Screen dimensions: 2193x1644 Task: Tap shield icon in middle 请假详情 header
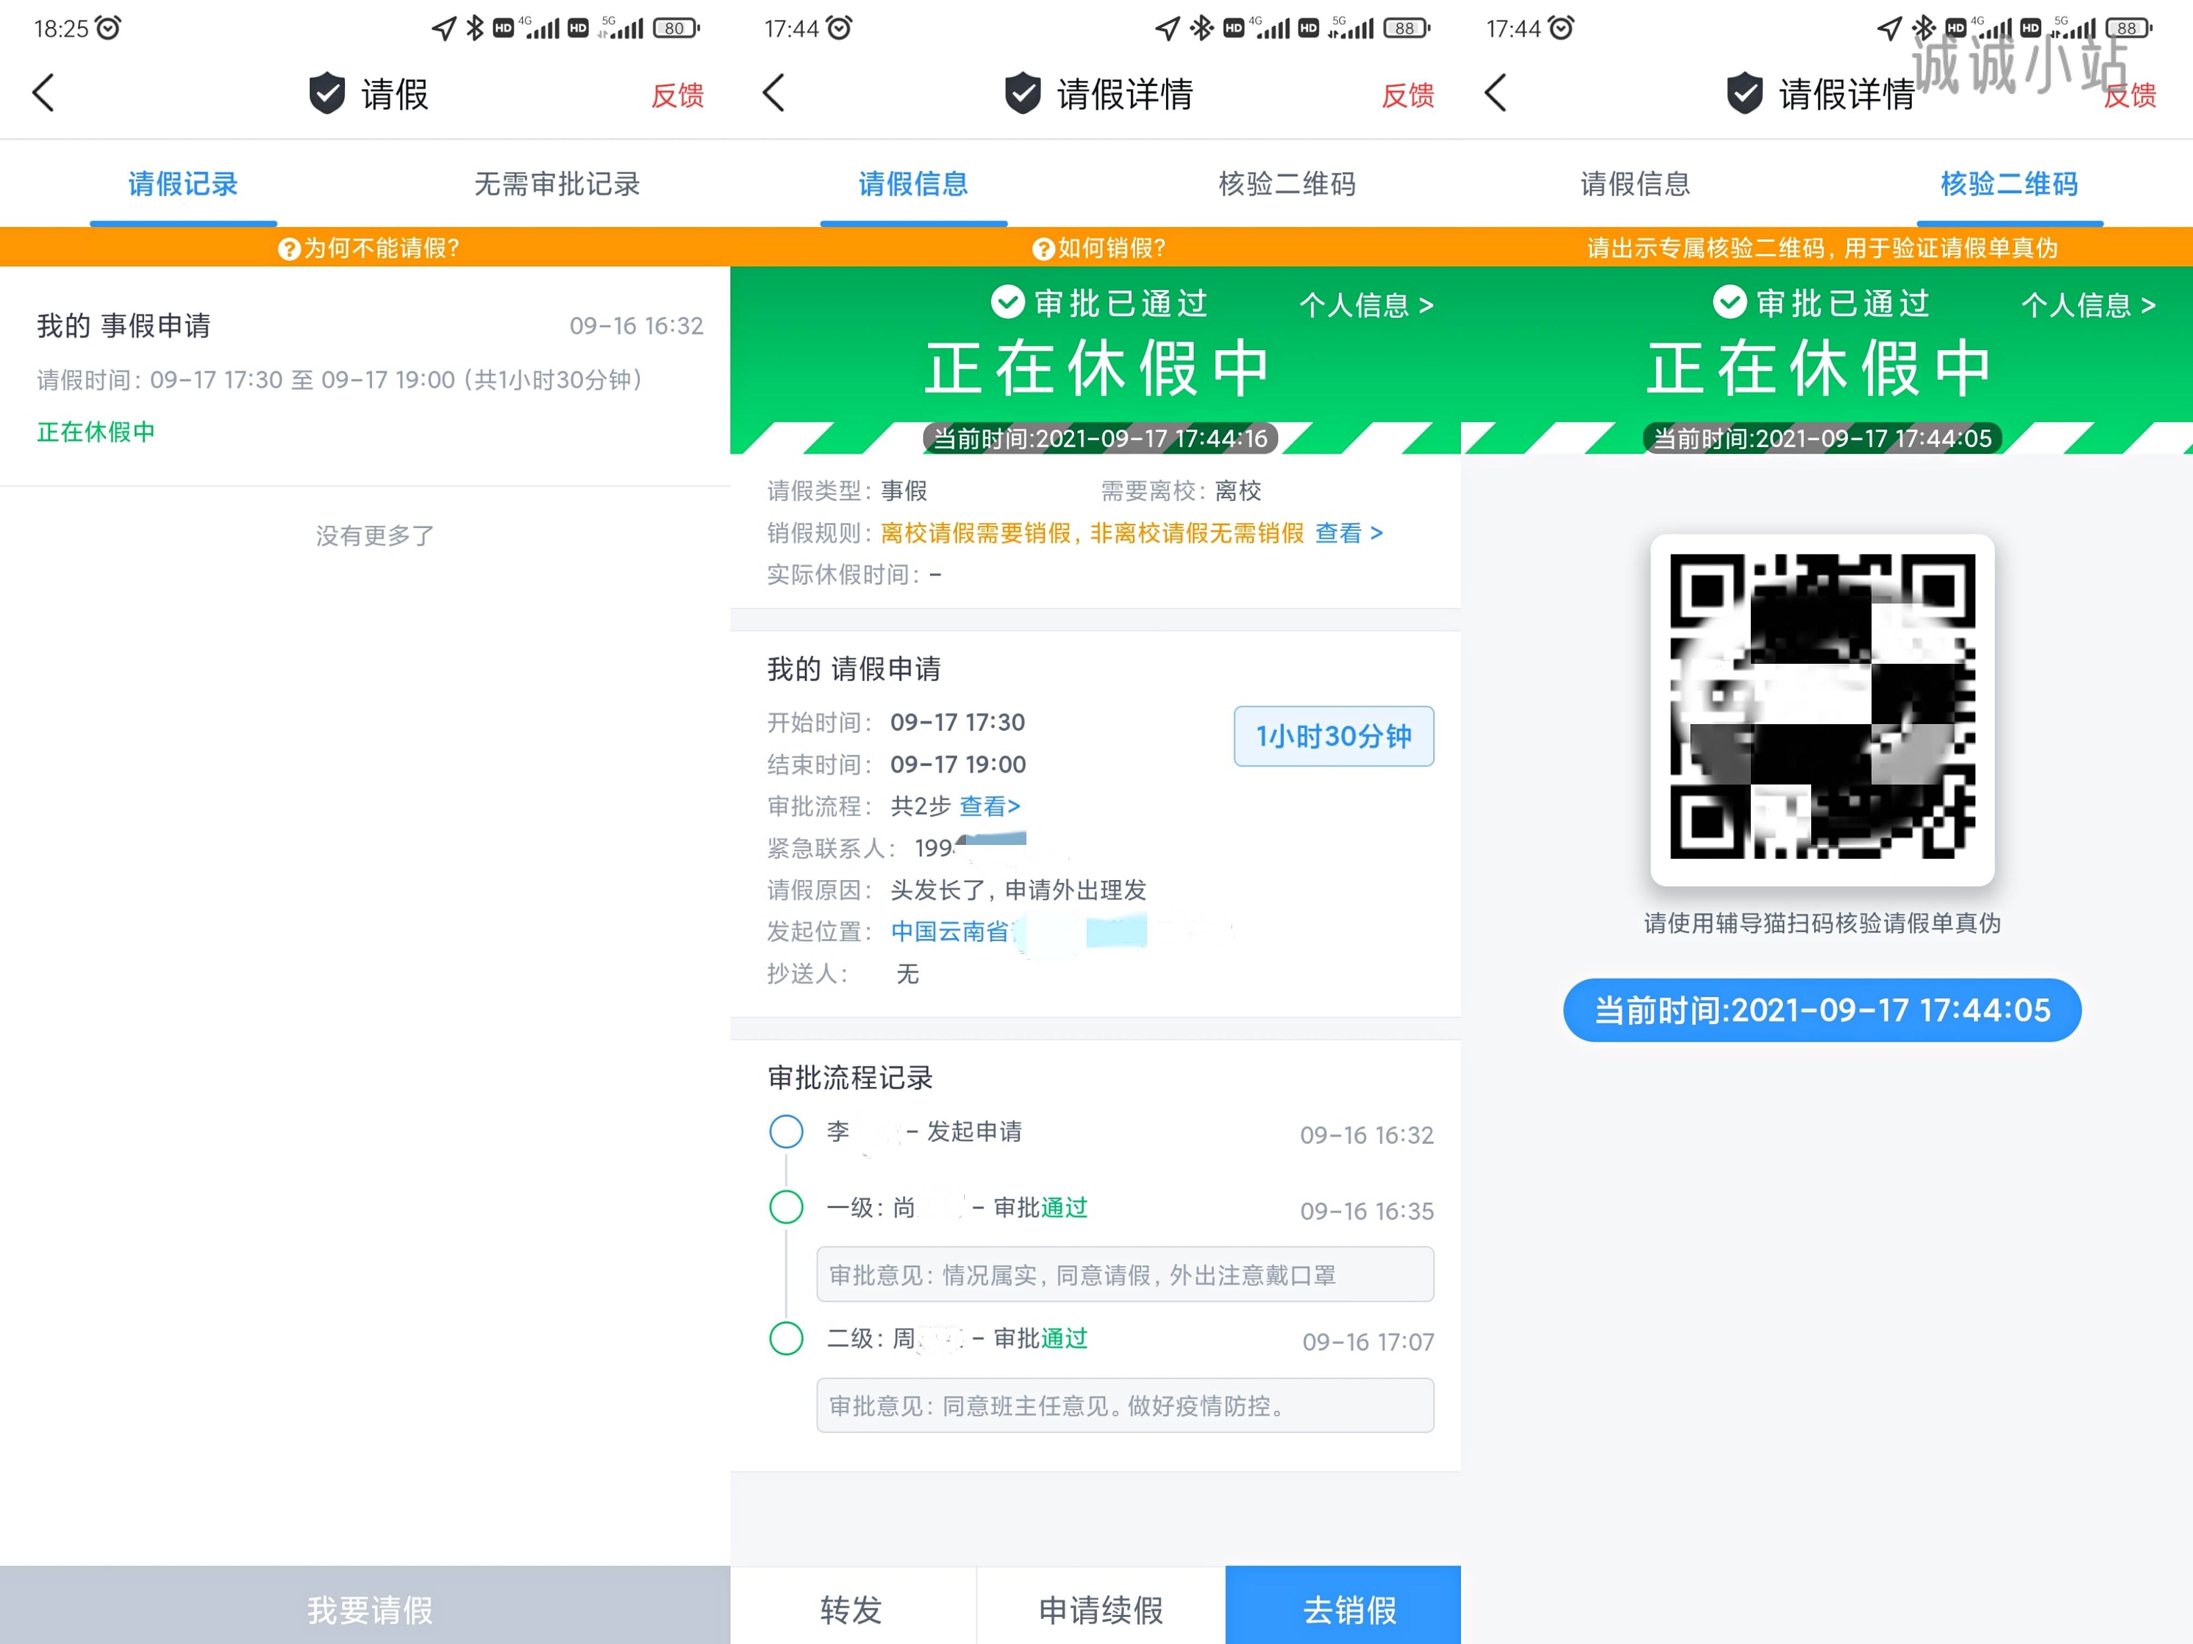pos(1023,93)
